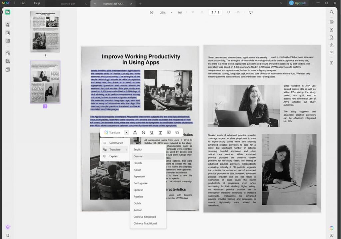Select the Underline markup tool
Viewport: 341px width, 239px height.
pos(152,132)
